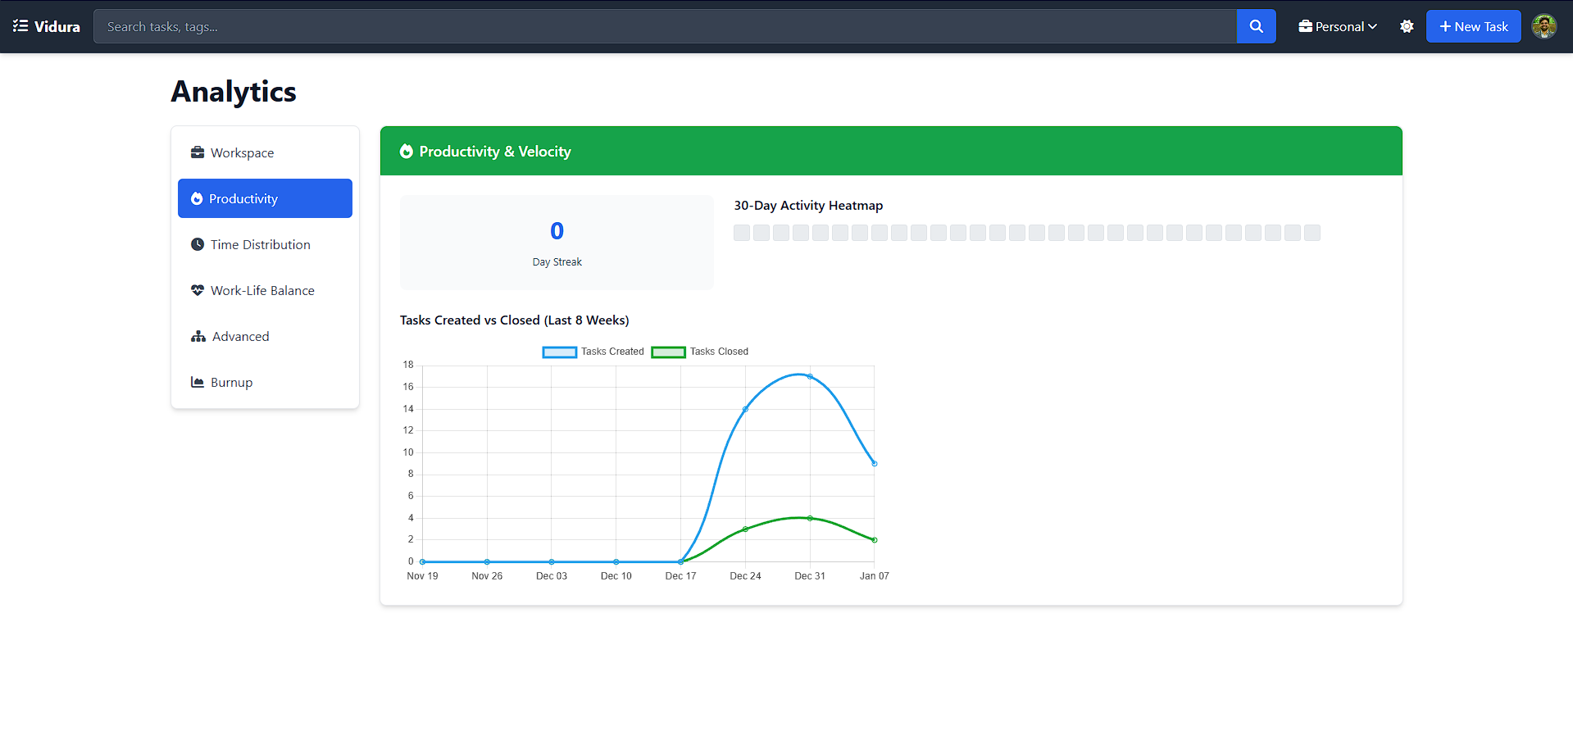Expand the Personal workspace dropdown
This screenshot has width=1573, height=745.
point(1338,26)
